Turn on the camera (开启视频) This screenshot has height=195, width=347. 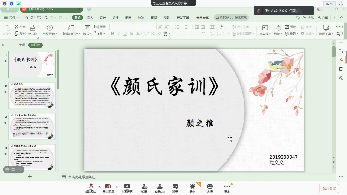point(108,187)
